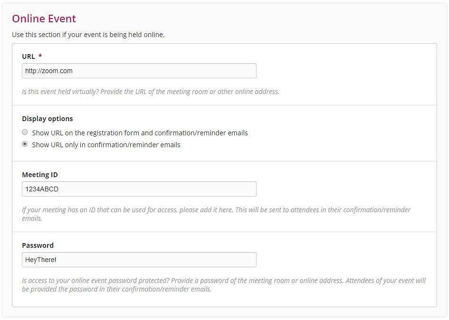This screenshot has width=449, height=320.
Task: Click 'Use this section if your event' description
Action: [x=88, y=35]
